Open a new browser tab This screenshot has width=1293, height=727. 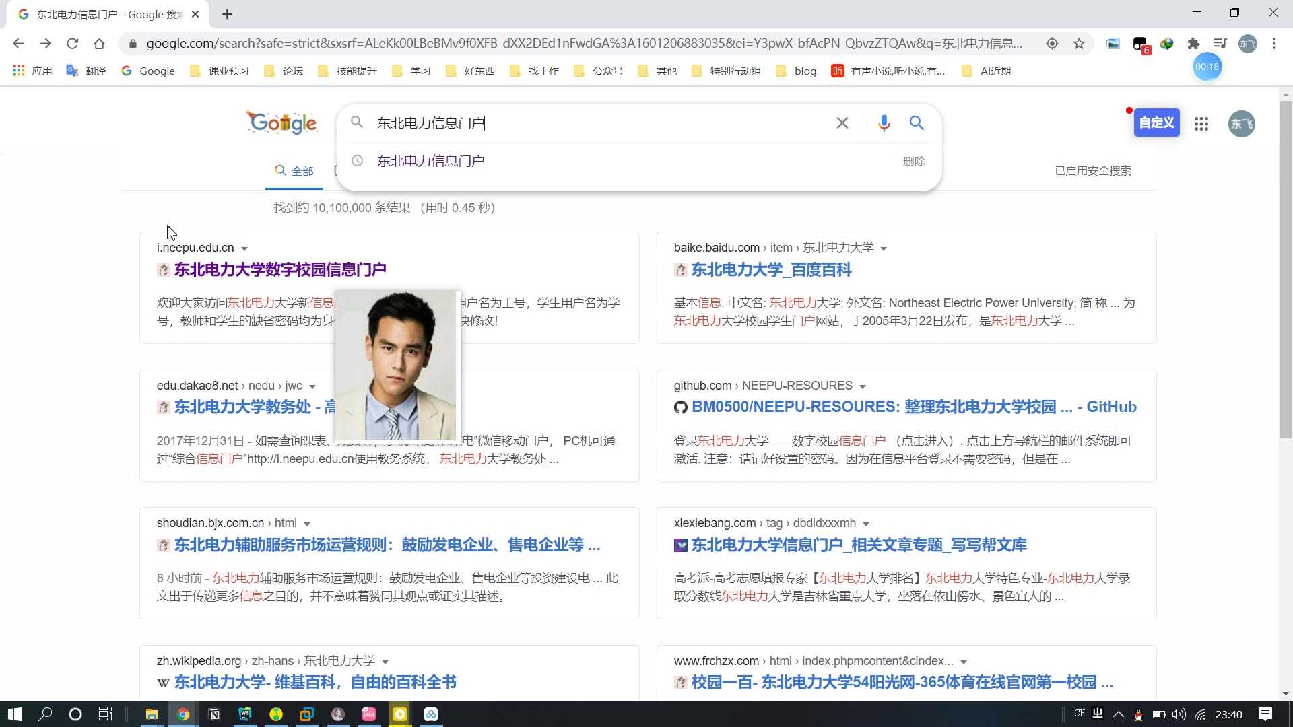227,14
